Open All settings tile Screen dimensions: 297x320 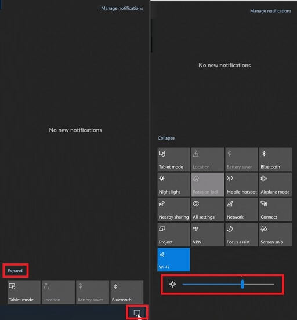(x=208, y=210)
